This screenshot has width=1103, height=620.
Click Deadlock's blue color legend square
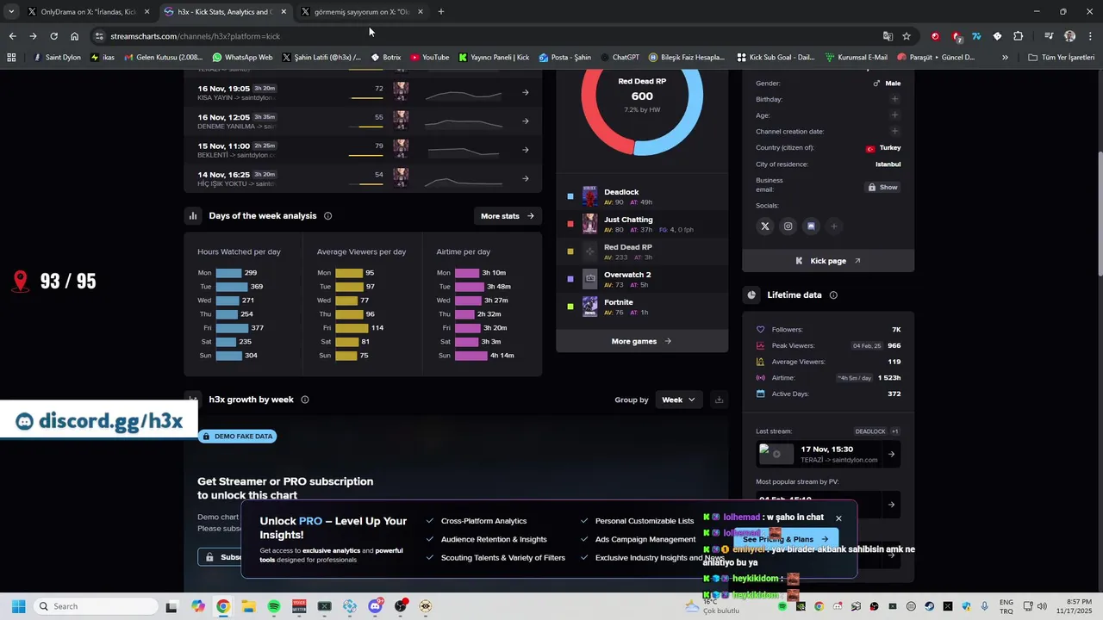tap(570, 196)
